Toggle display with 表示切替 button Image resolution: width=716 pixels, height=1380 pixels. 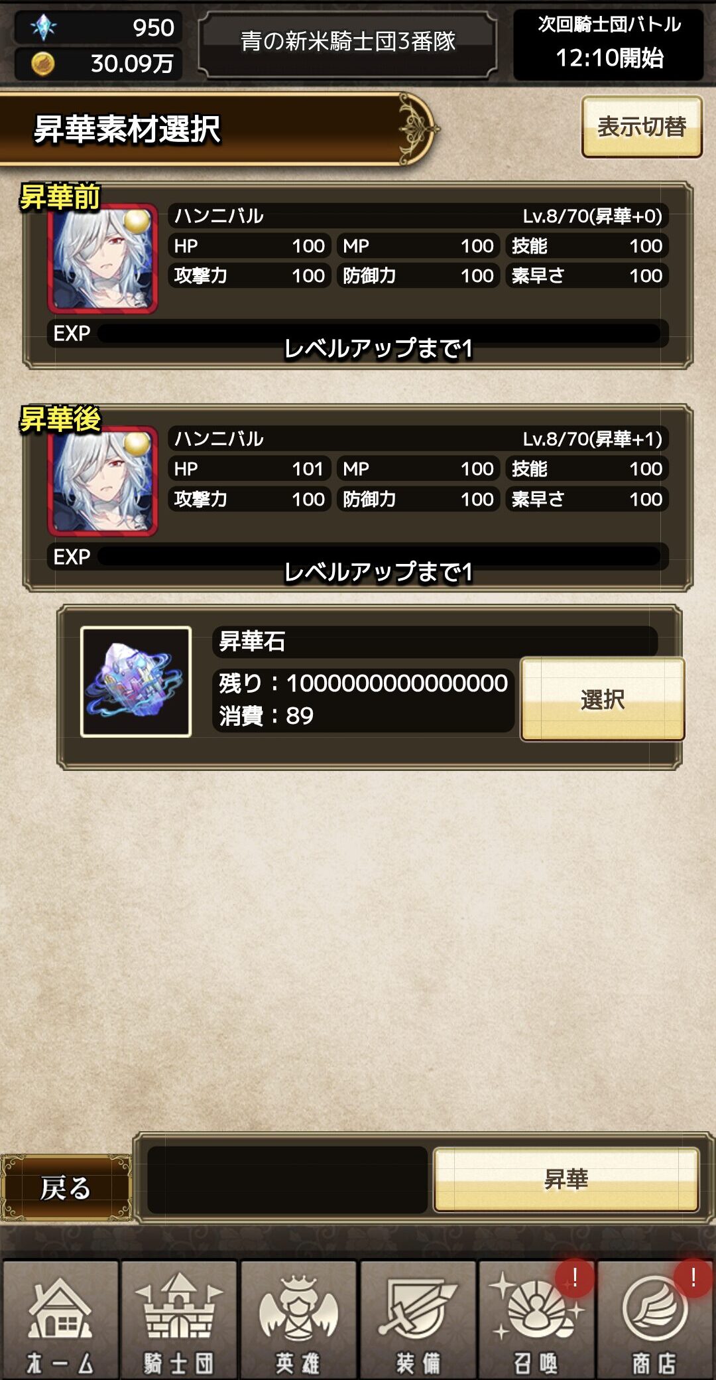tap(642, 127)
